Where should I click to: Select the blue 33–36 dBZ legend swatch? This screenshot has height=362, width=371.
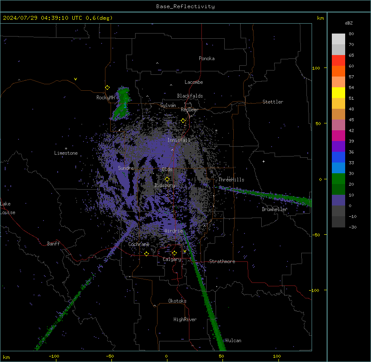click(x=338, y=157)
